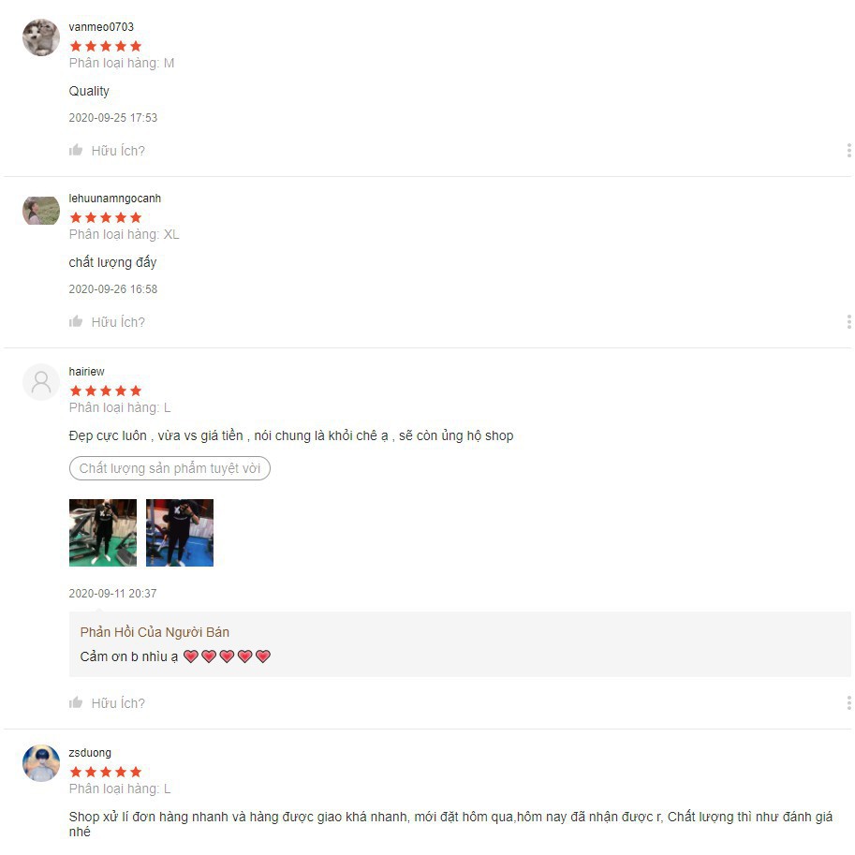View second photo in hairiew's review
Viewport: 855px width, 855px height.
click(180, 533)
